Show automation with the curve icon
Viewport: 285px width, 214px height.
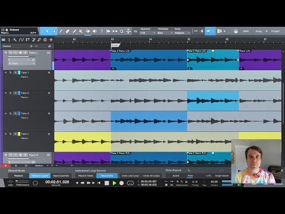click(21, 40)
